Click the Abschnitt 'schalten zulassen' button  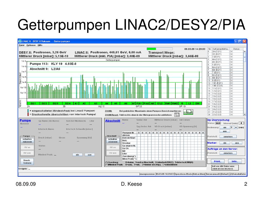click(113, 140)
